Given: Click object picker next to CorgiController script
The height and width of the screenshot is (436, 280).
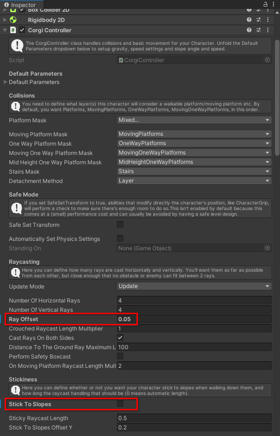Looking at the screenshot, I should [267, 60].
